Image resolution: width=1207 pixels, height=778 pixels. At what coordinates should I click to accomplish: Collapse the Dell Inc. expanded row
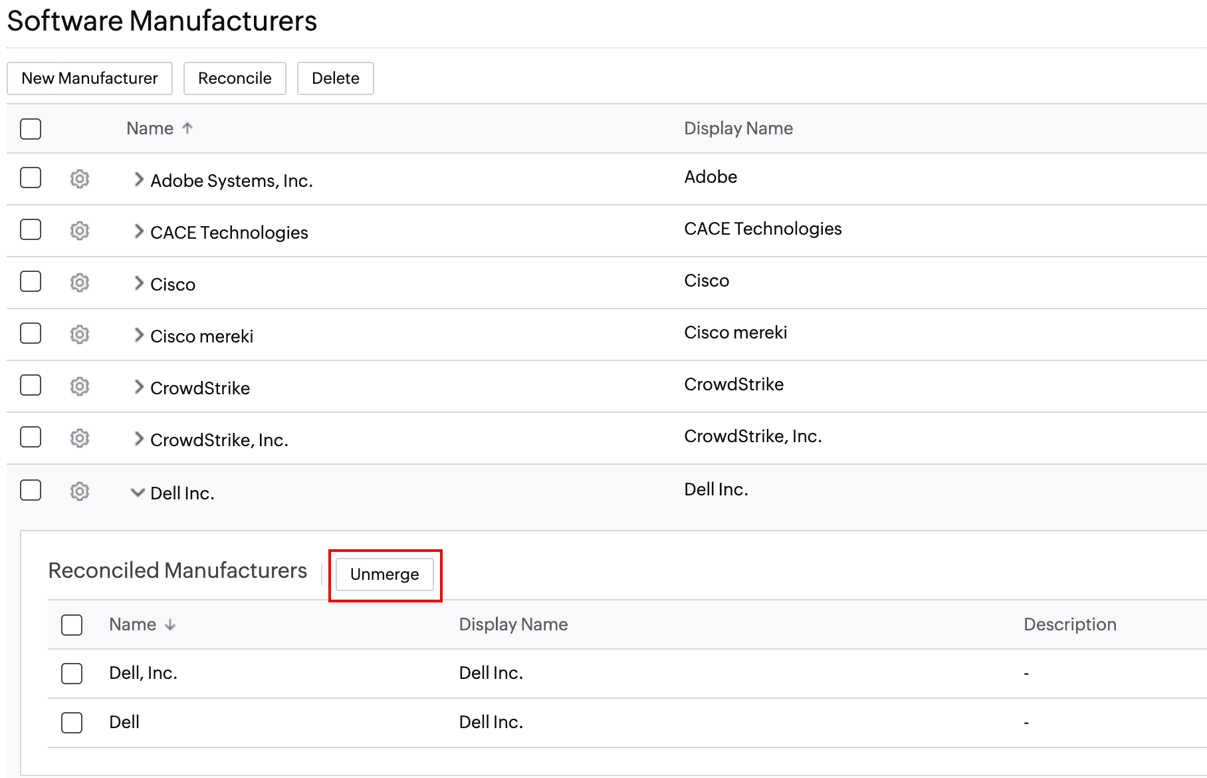coord(138,493)
